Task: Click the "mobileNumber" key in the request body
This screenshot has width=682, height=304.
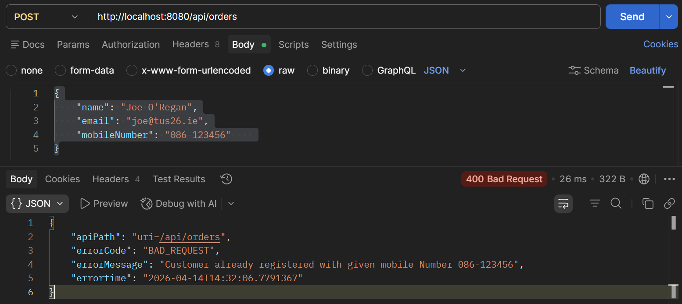Action: pos(115,135)
